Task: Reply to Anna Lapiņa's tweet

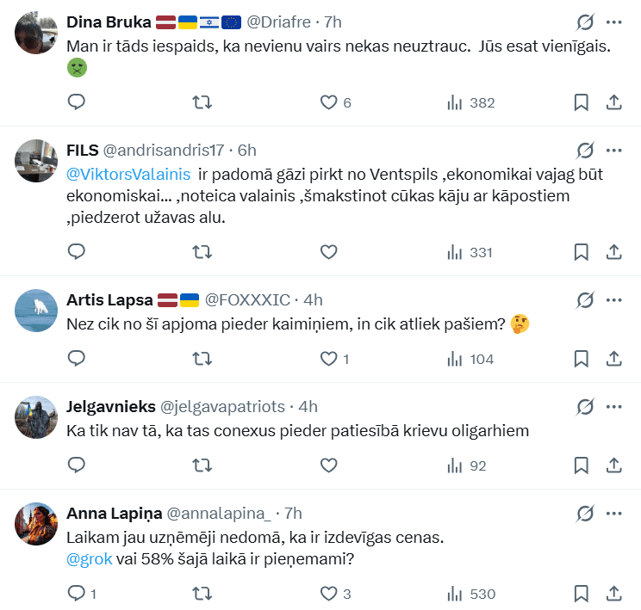Action: (77, 593)
